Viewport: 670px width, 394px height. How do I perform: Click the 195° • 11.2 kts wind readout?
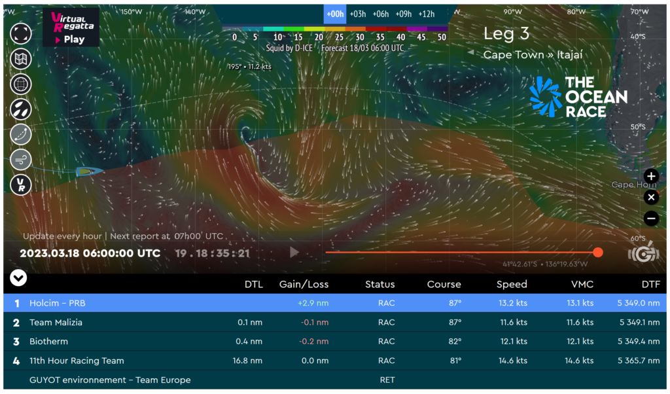tap(249, 67)
